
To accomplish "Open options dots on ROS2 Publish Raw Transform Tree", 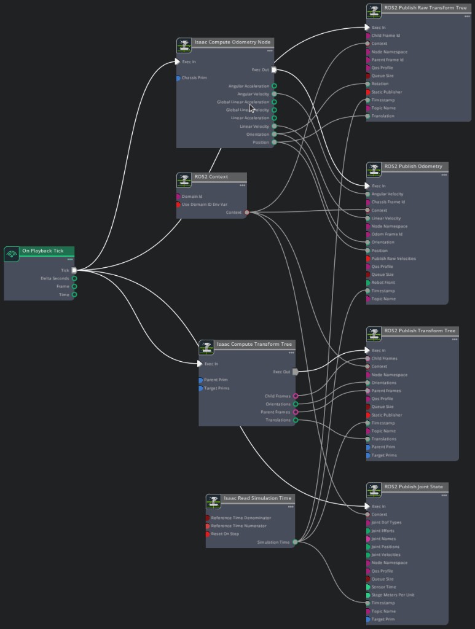I will pos(467,17).
